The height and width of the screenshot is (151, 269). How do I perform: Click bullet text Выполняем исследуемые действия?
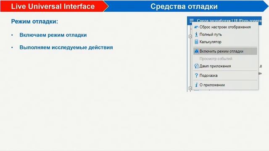tap(66, 47)
